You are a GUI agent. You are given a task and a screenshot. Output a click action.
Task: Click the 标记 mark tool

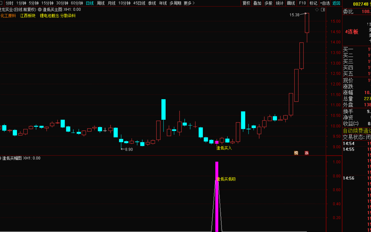[x=313, y=3]
